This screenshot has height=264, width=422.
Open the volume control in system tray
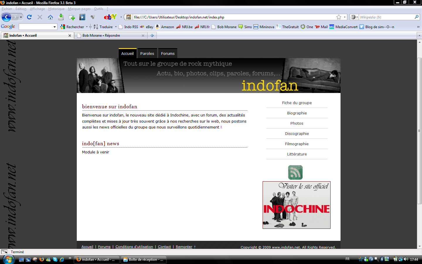pyautogui.click(x=406, y=259)
